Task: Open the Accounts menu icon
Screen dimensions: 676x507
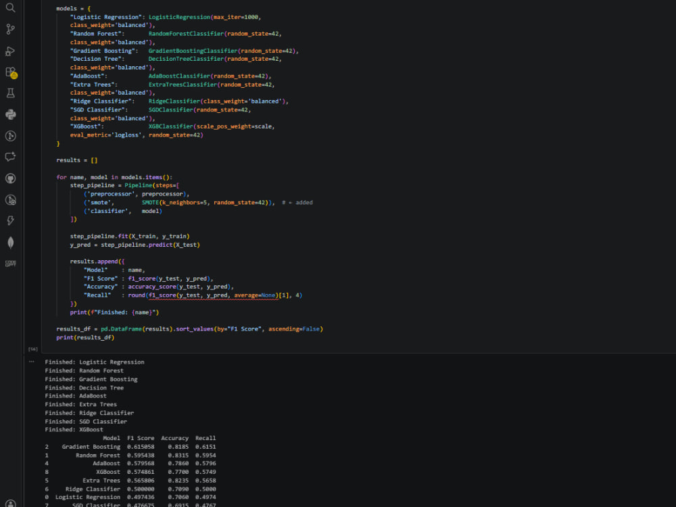Action: tap(10, 503)
